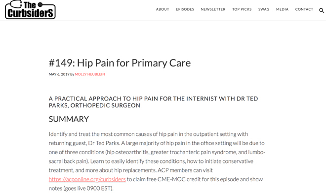Click the Dr Ted Parks subtitle heading
The image size is (326, 195).
[153, 102]
